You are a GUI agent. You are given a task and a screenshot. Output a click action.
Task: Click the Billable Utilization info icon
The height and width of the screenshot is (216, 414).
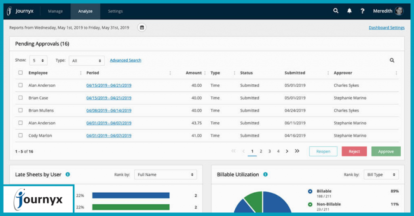265,174
